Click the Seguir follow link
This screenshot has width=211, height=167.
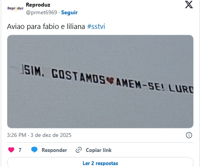69,12
